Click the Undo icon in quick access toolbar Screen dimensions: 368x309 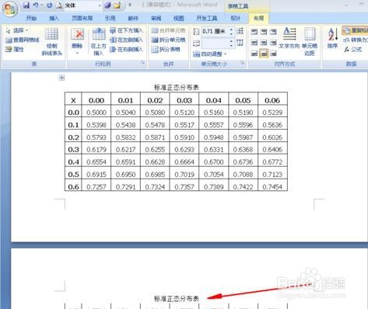(x=36, y=5)
